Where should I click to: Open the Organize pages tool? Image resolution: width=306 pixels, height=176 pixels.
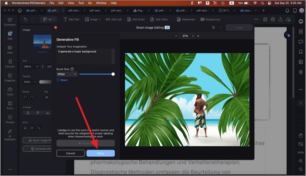pos(10,77)
